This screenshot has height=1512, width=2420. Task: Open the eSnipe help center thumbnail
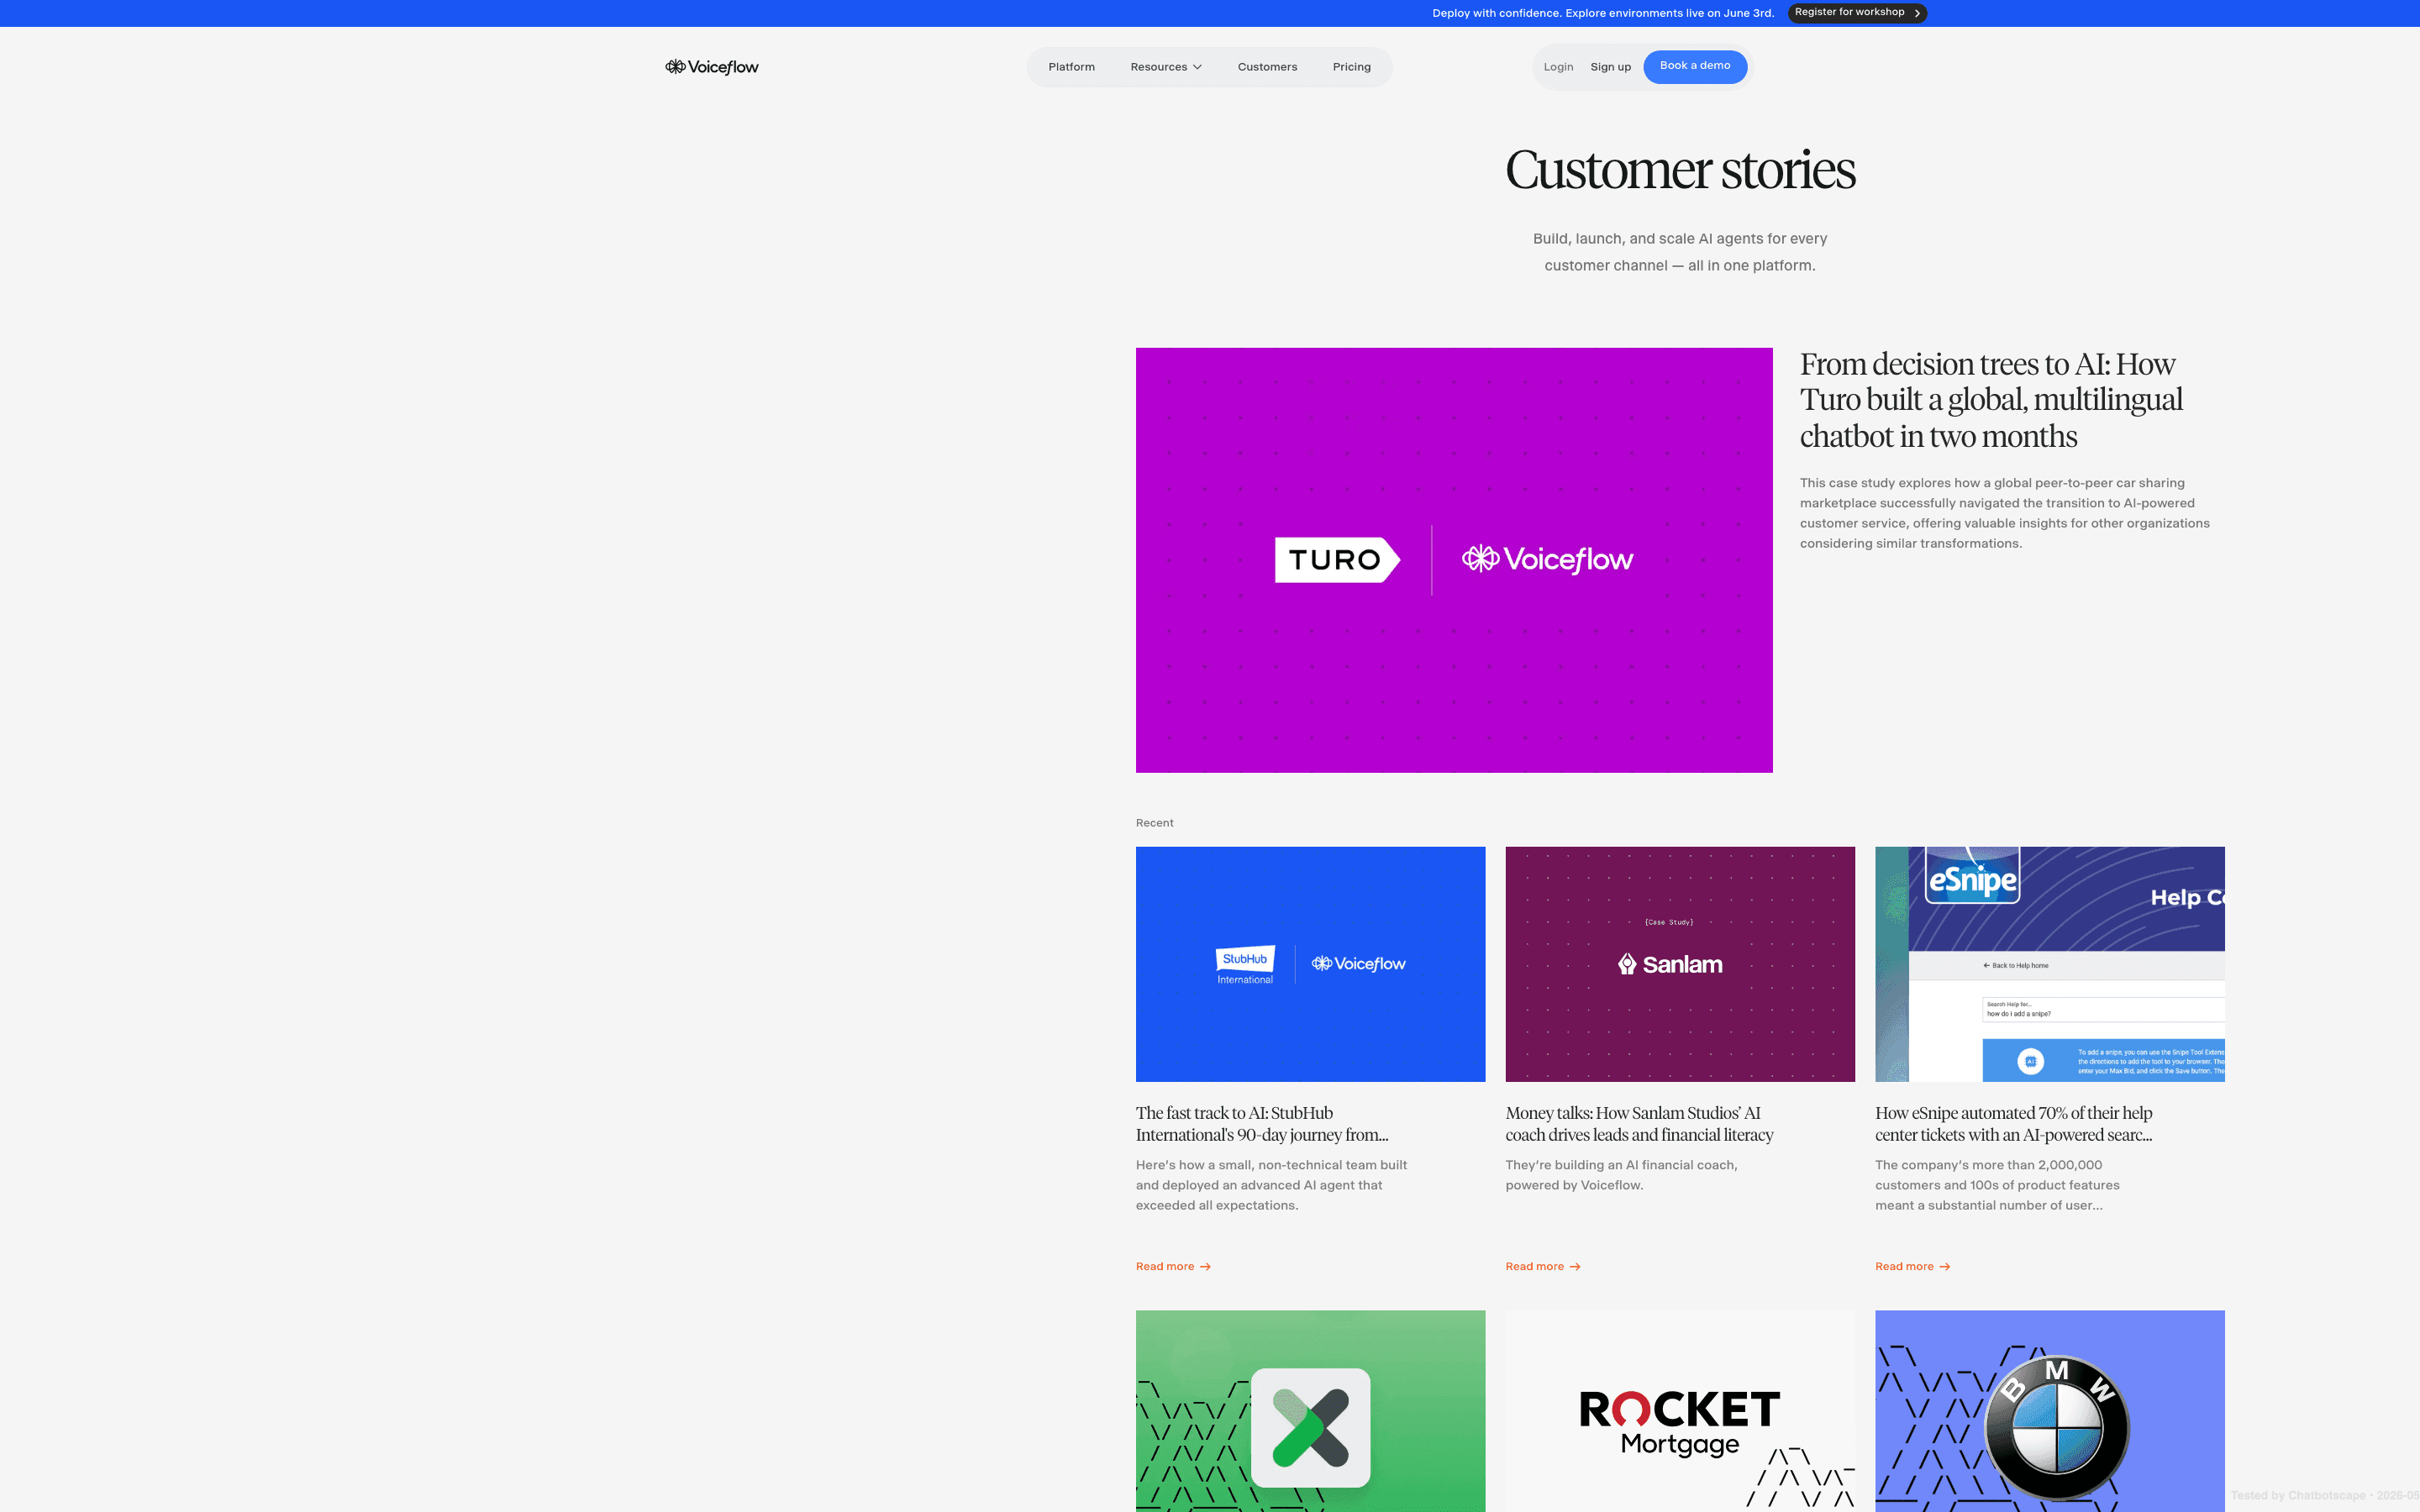click(2050, 964)
